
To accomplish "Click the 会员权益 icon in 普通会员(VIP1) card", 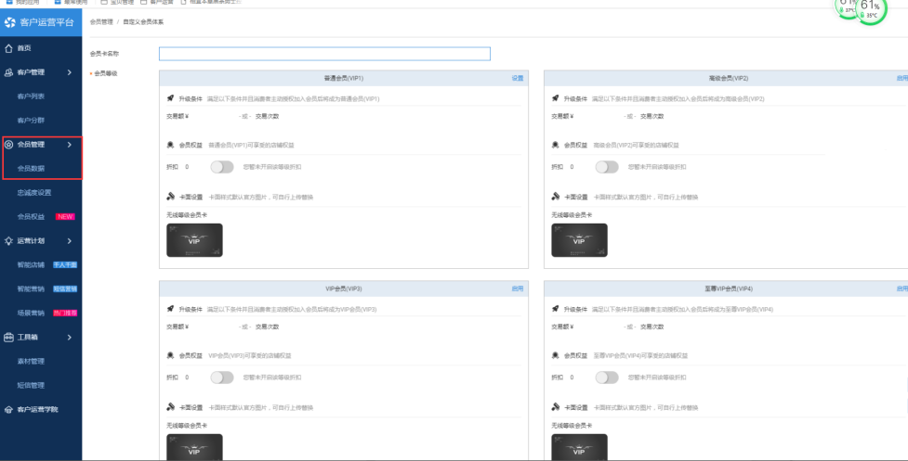I will pos(170,145).
